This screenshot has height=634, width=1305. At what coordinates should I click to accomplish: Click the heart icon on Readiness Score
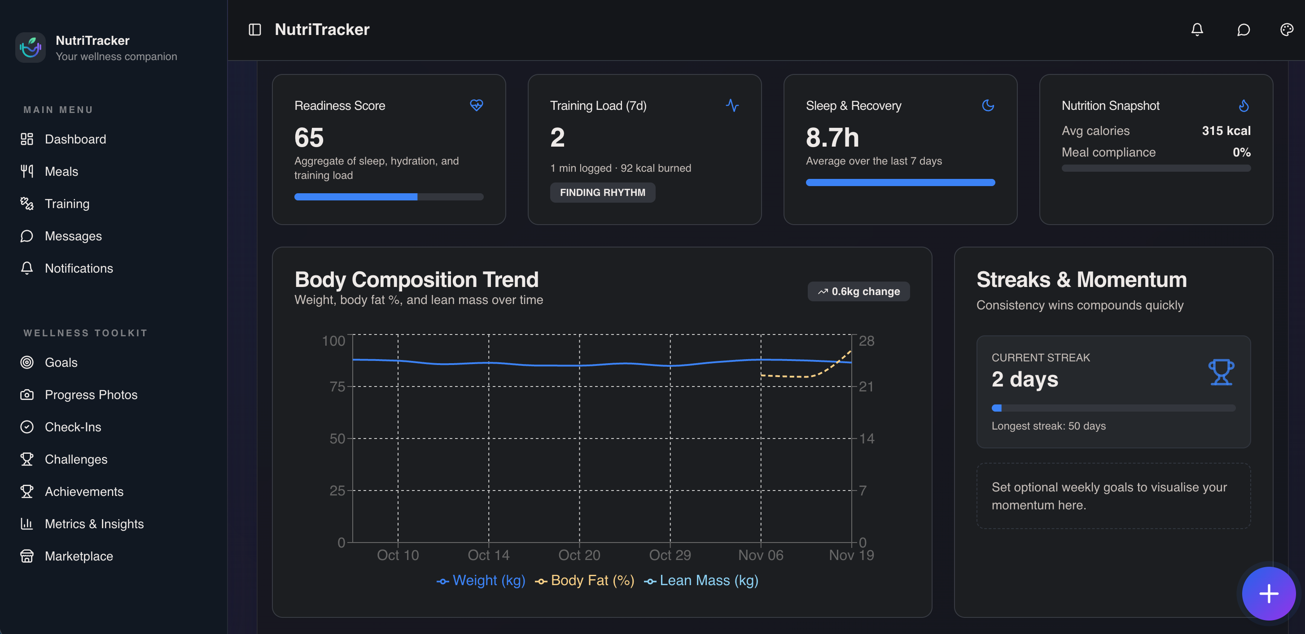click(476, 105)
